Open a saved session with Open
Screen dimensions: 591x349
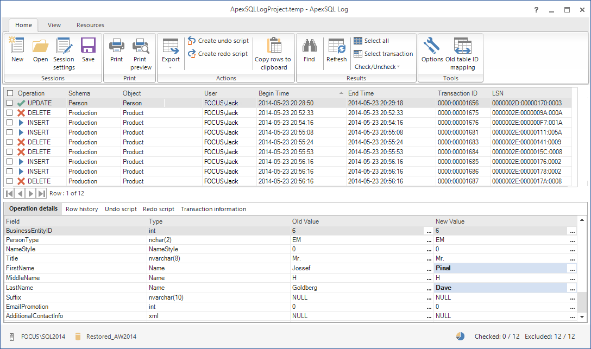point(40,46)
